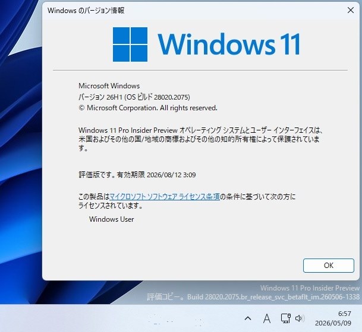Click the licensee name 'Windows User'
362x332 pixels.
point(112,219)
